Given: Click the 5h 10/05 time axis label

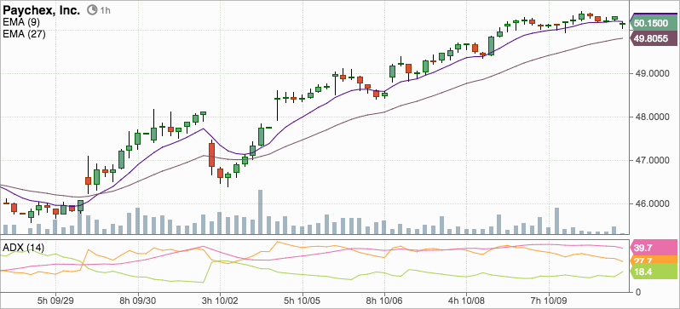Looking at the screenshot, I should (x=303, y=300).
